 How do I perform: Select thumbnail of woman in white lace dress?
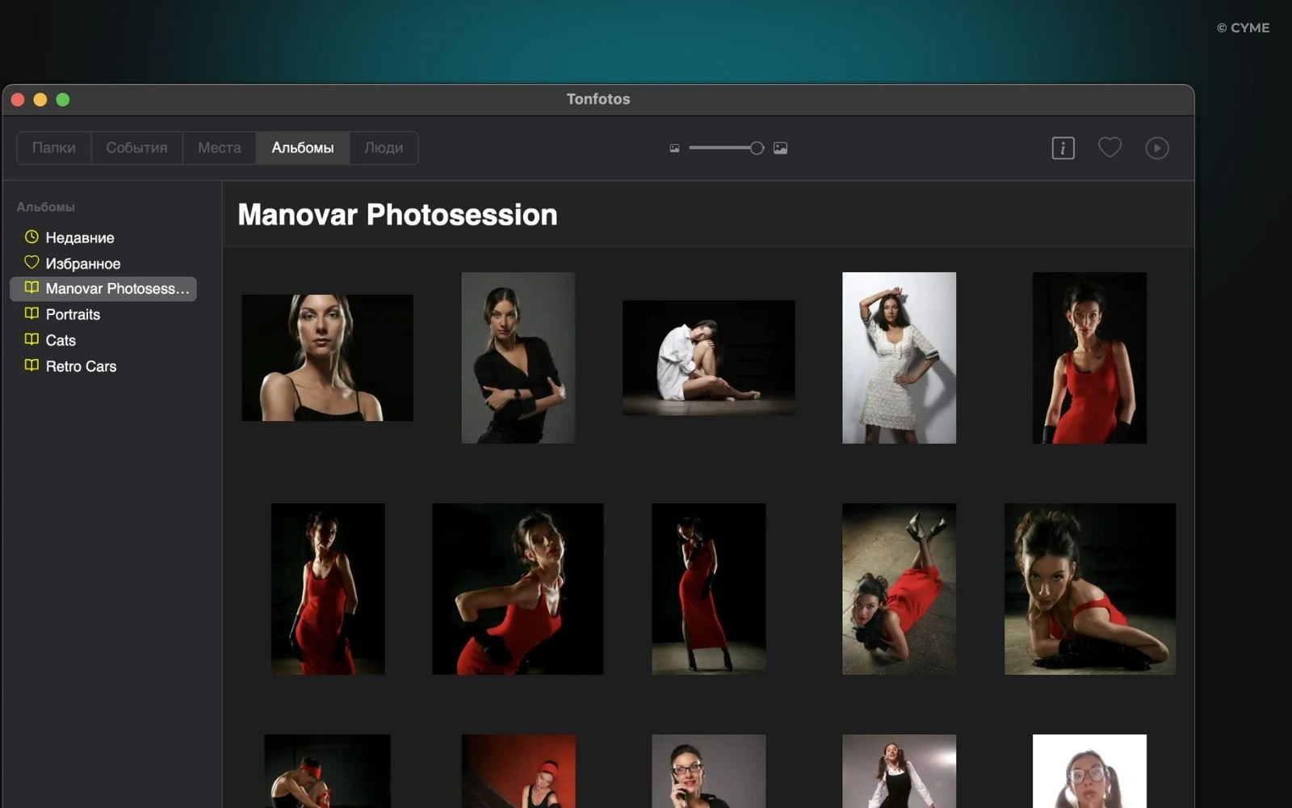(x=899, y=358)
